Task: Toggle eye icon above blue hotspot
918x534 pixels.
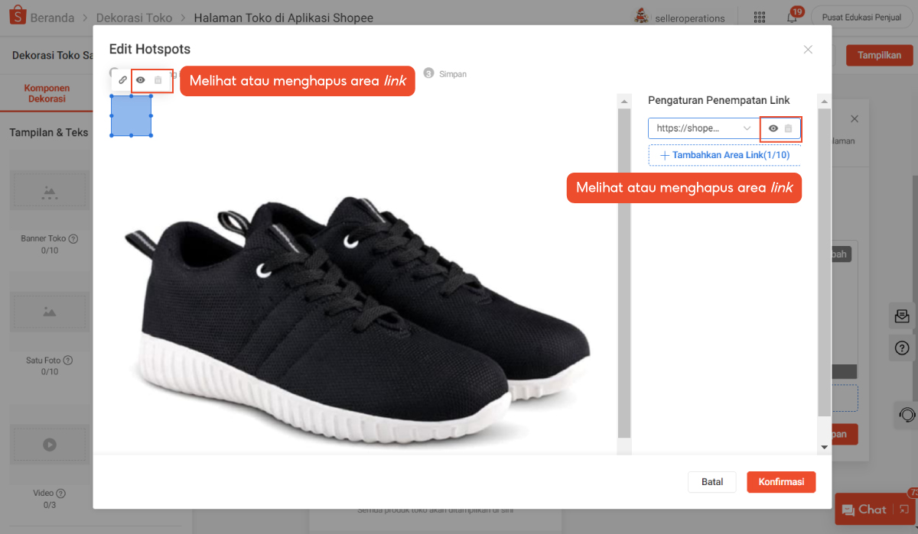Action: pyautogui.click(x=141, y=79)
